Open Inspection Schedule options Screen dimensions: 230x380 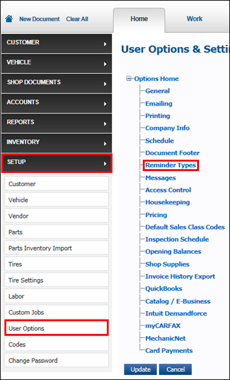coord(177,239)
